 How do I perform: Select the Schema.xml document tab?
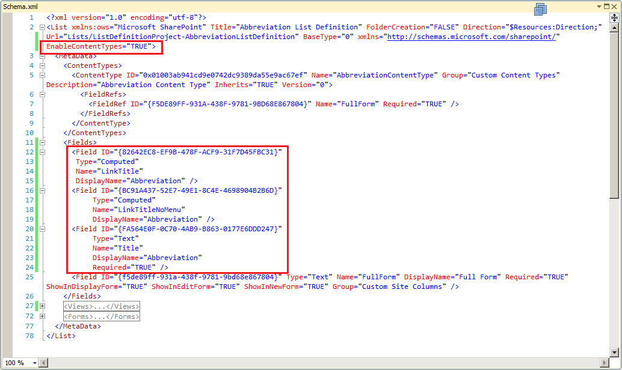[x=20, y=7]
